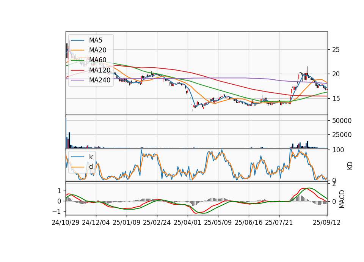Click the volume axis value 25000

[x=342, y=134]
